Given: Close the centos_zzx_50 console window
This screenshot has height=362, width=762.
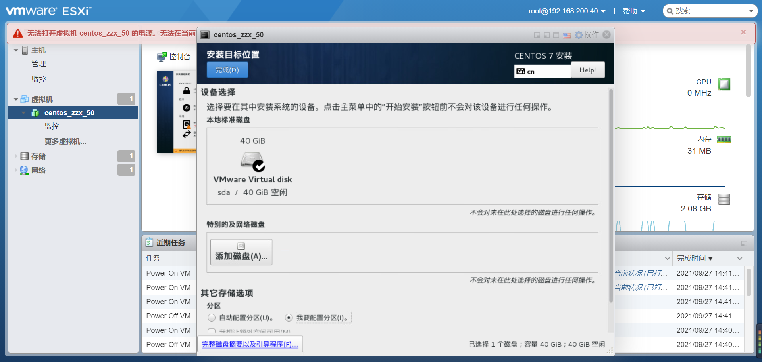Looking at the screenshot, I should click(x=607, y=35).
